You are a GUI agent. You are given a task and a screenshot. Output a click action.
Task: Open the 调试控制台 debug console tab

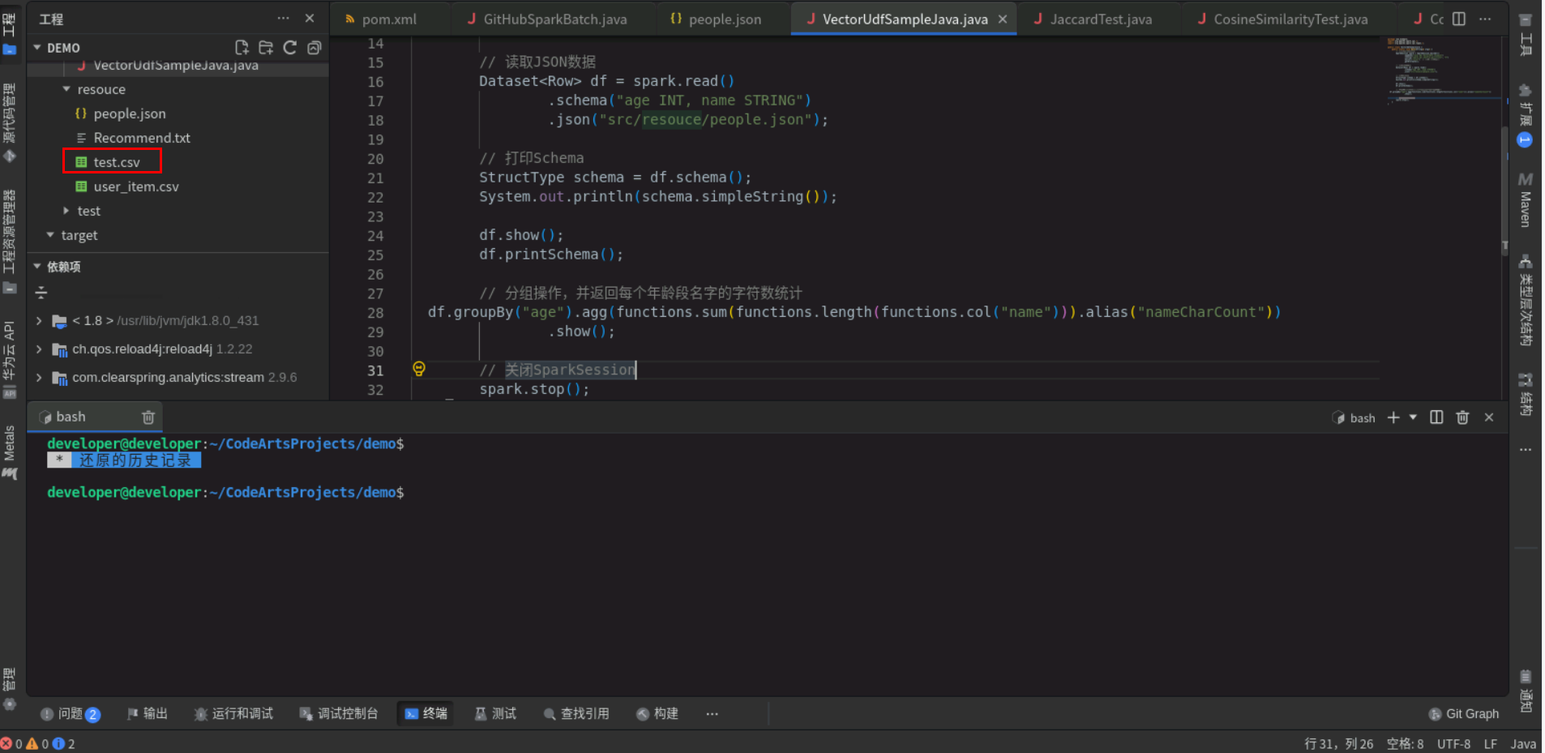(339, 714)
